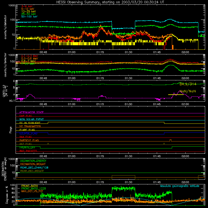This screenshot has height=208, width=208.
Task: Click the '02:00' tick label under top panel
Action: (x=185, y=52)
